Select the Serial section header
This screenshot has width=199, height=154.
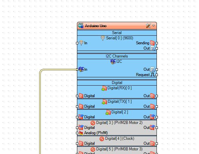point(117,33)
